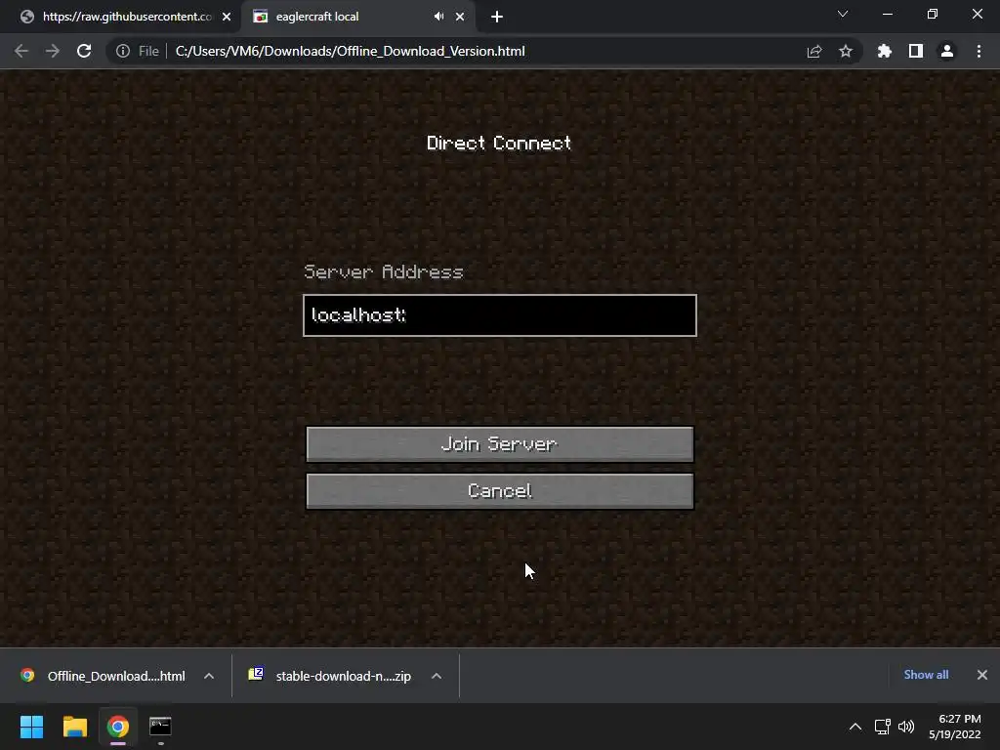Screen dimensions: 1000x750
Task: Expand options for Offline_Download html download
Action: tap(209, 676)
